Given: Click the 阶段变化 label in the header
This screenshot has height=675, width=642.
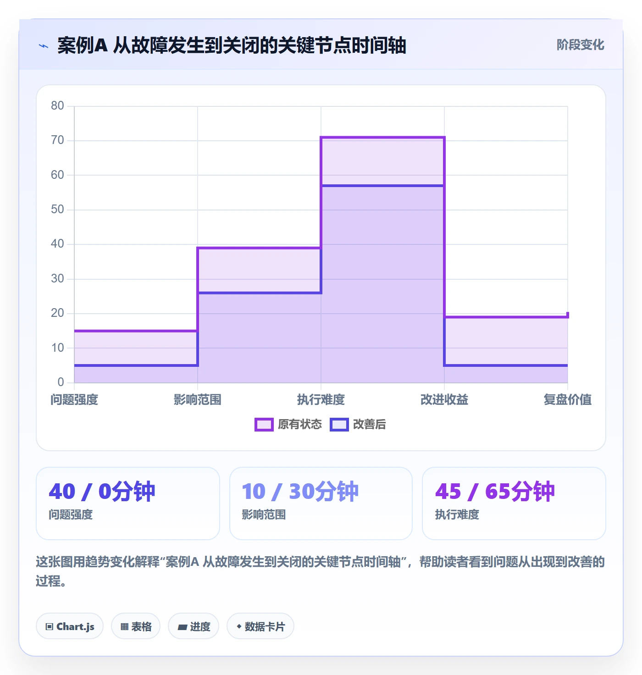Looking at the screenshot, I should tap(580, 45).
